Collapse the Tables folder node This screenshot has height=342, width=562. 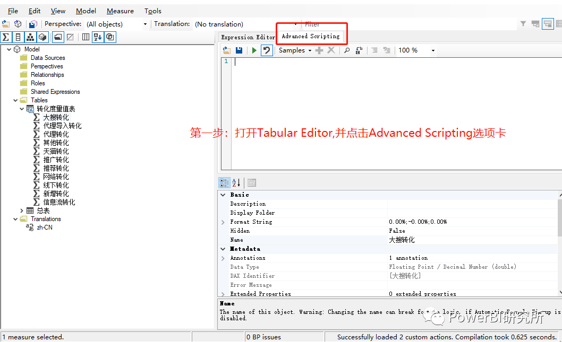coord(15,101)
